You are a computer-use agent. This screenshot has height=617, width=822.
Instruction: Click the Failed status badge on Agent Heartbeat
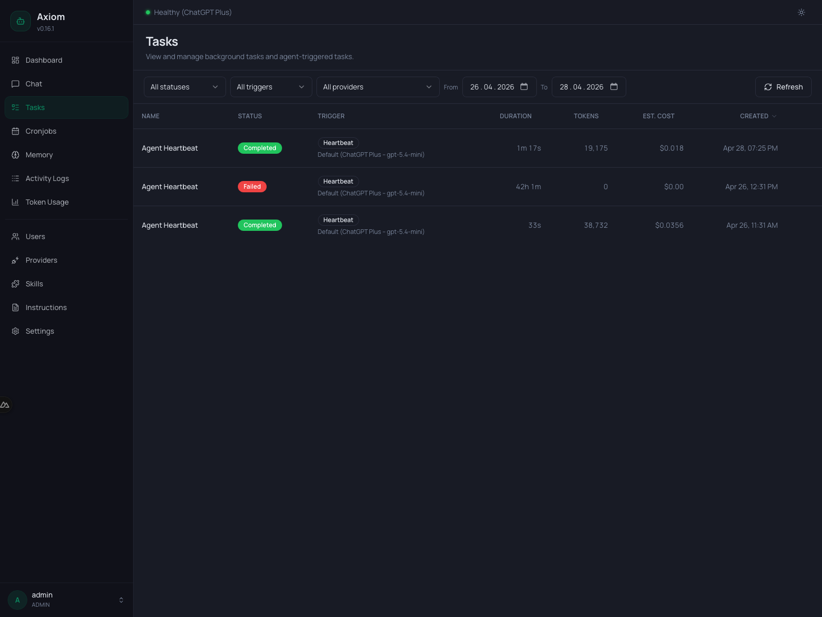[252, 187]
